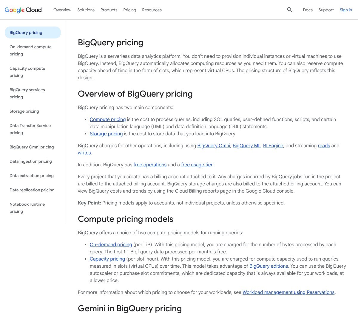This screenshot has height=313, width=358.
Task: Open the BigQuery ML link
Action: pos(247,145)
